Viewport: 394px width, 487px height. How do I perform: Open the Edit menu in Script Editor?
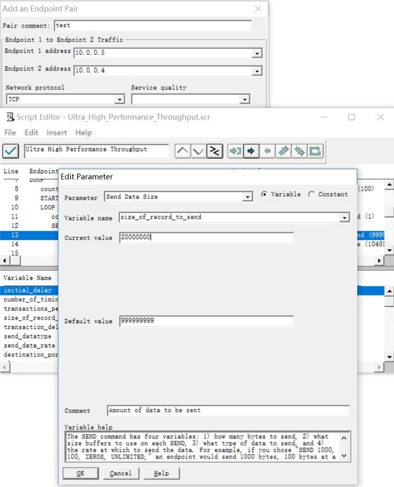(31, 132)
